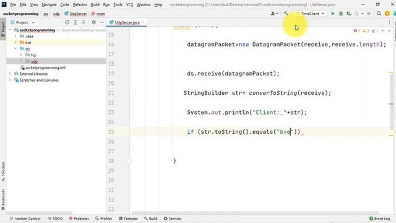
Task: Close the UdpServer.java editor tab
Action: pyautogui.click(x=143, y=22)
